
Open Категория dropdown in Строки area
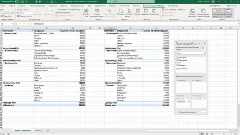point(188,99)
